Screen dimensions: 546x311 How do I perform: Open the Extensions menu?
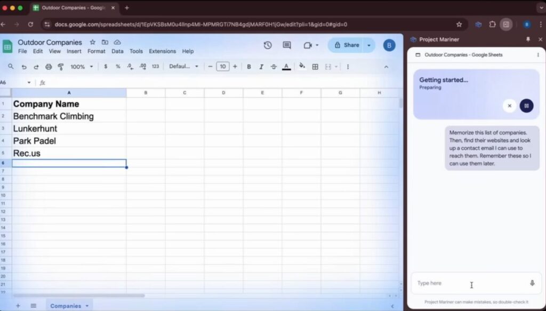click(x=162, y=51)
